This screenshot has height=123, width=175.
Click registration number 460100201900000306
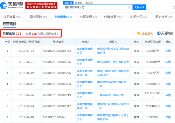57,62
